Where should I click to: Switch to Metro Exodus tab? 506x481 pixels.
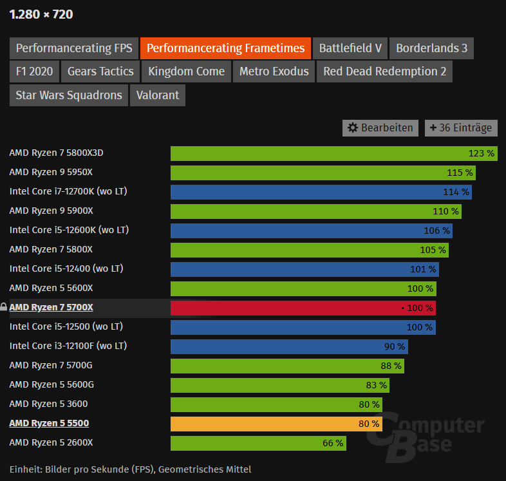click(274, 71)
